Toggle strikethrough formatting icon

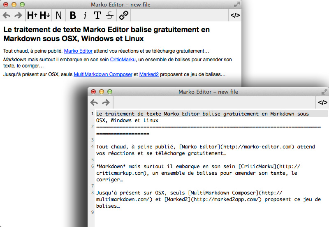[x=109, y=15]
